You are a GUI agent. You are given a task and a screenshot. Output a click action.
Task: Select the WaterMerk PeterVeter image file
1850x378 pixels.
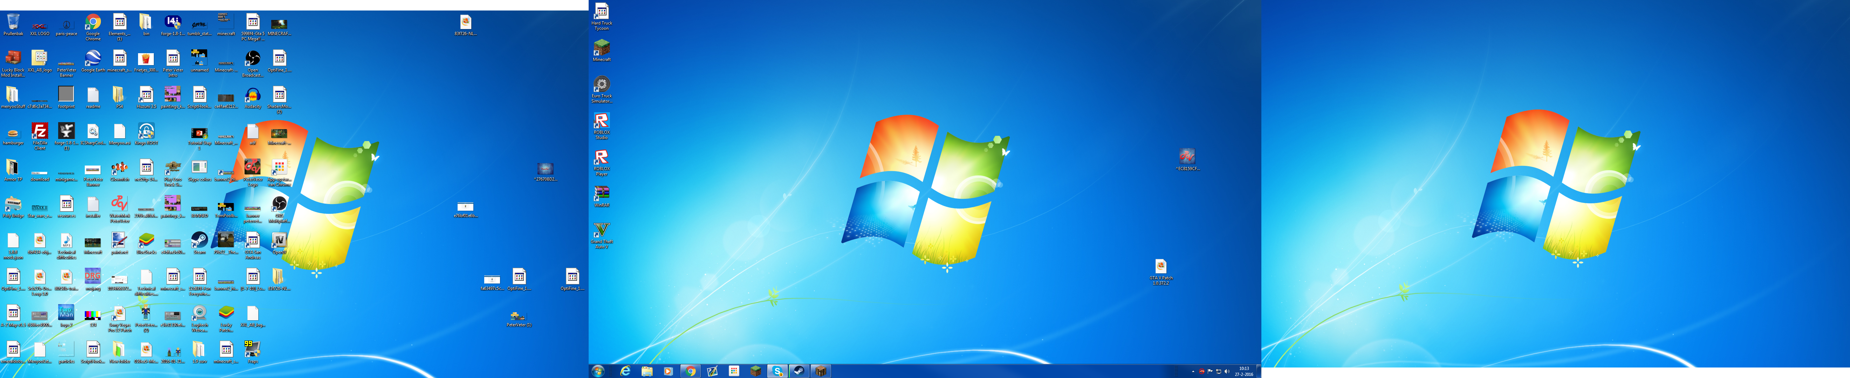(120, 209)
